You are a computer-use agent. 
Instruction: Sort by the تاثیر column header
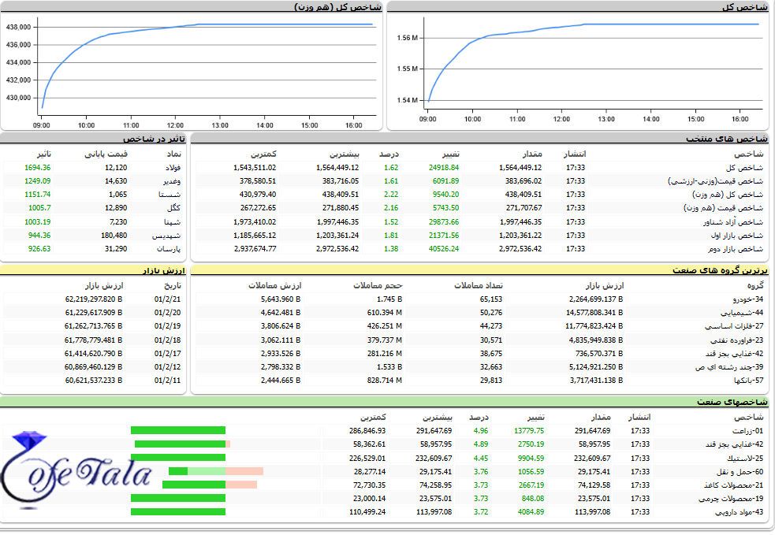37,154
